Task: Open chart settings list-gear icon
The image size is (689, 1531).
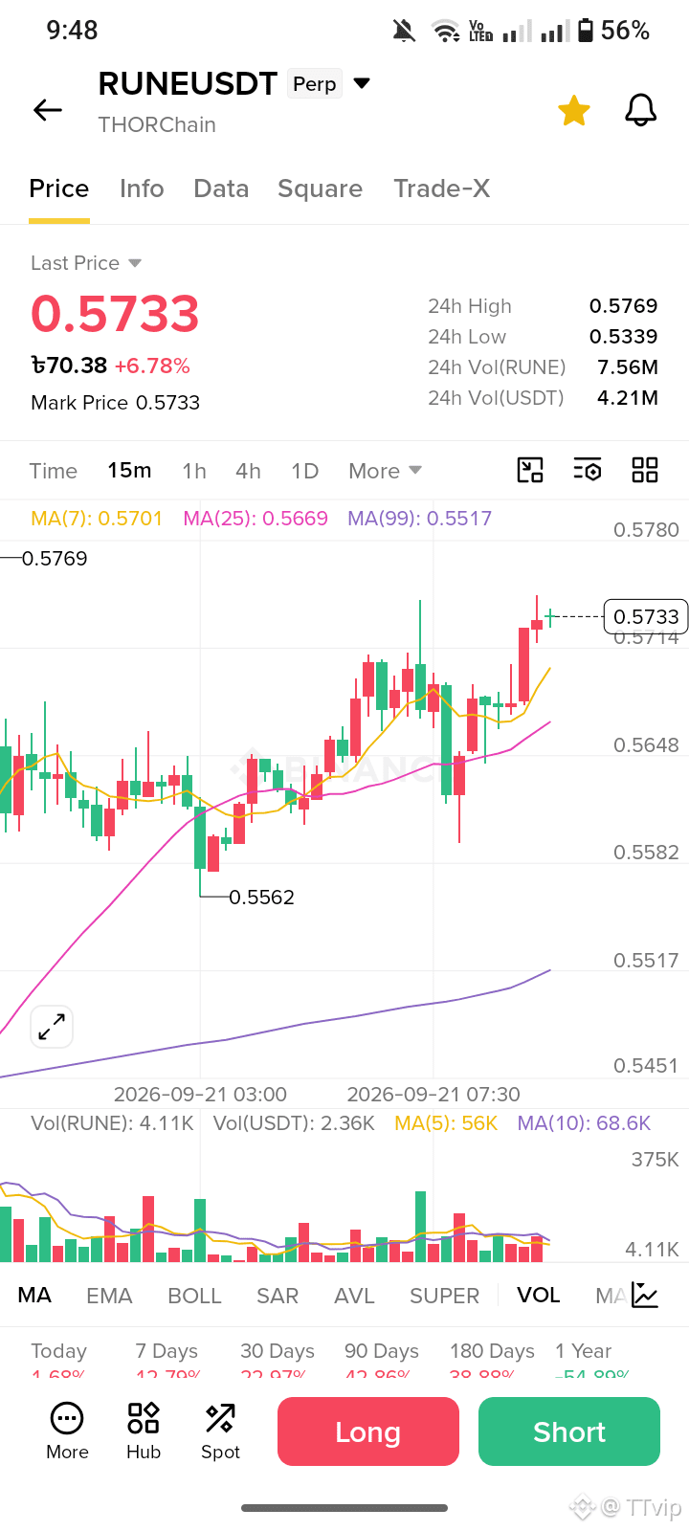Action: point(588,470)
